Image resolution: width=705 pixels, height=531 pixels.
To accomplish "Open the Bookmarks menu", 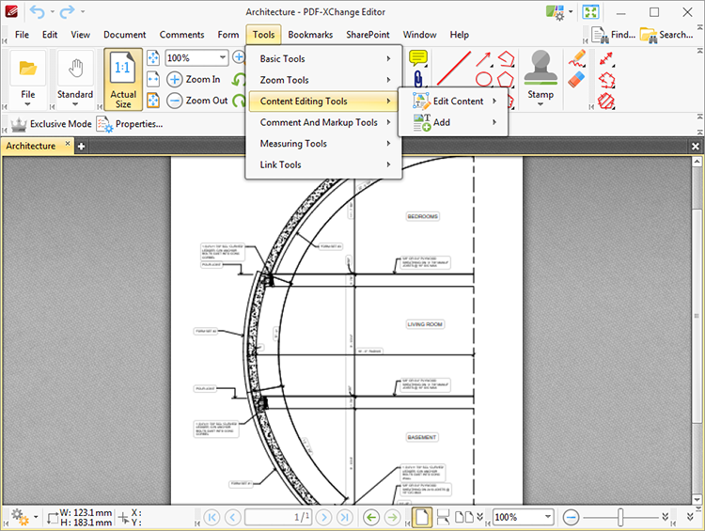I will pyautogui.click(x=310, y=35).
